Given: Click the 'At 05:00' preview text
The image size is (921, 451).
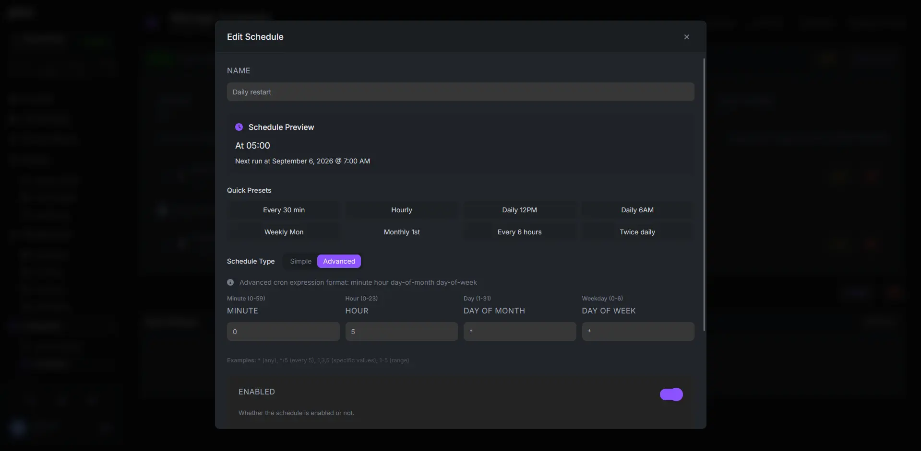Looking at the screenshot, I should point(252,146).
